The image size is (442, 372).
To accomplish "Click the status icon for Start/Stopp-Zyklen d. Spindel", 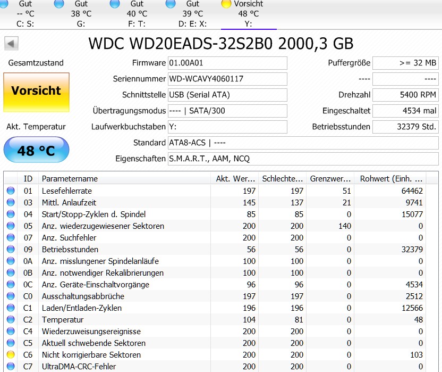I will 11,214.
